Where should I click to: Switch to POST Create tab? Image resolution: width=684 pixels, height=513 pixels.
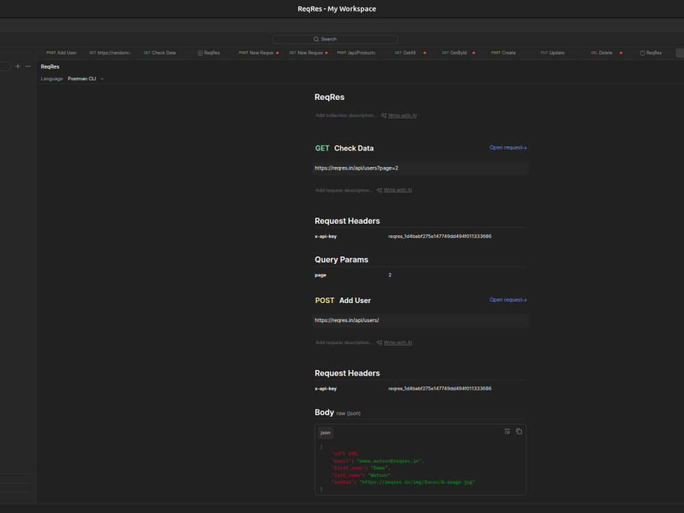[503, 53]
